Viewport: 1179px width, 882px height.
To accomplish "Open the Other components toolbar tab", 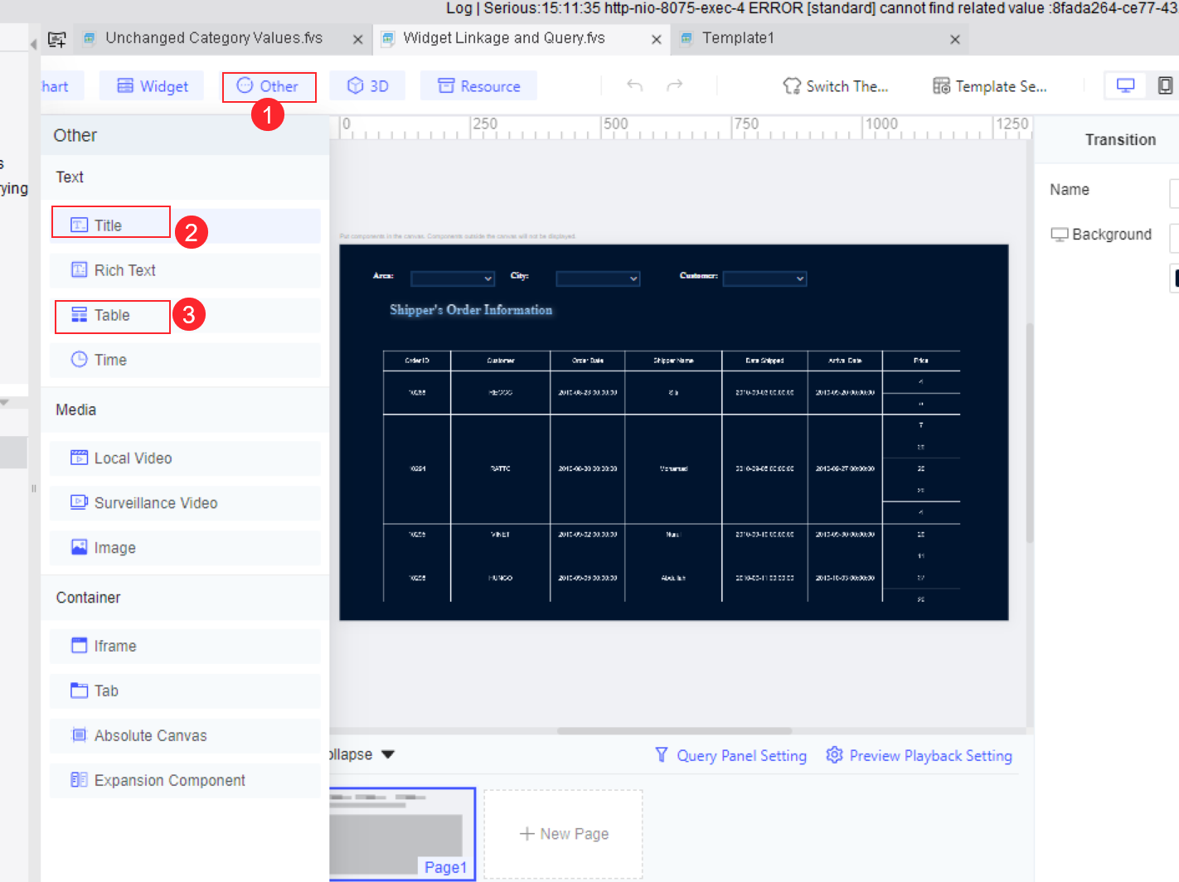I will click(x=269, y=86).
